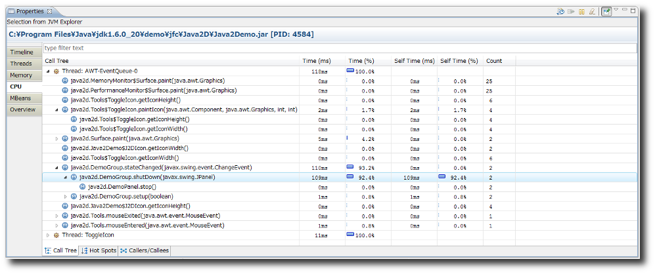Open the Properties view menu triangle

click(x=616, y=9)
